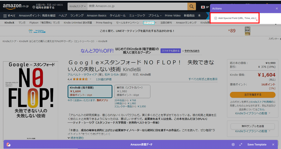This screenshot has width=281, height=149.
Task: Click the 場所を更新する delivery location link
Action: point(45,7)
